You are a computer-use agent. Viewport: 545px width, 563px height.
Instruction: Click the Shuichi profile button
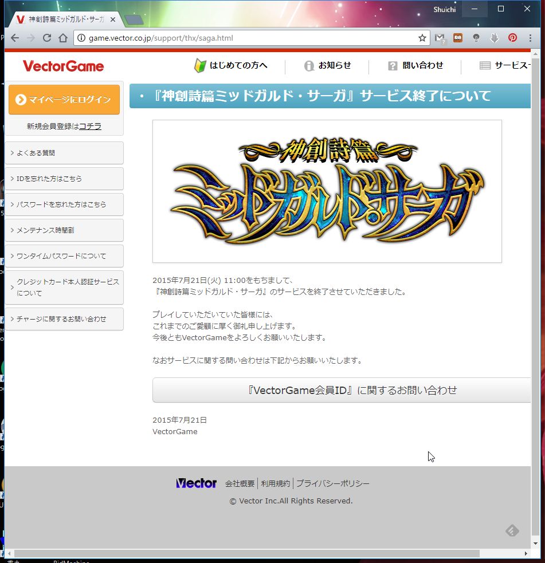click(x=444, y=10)
